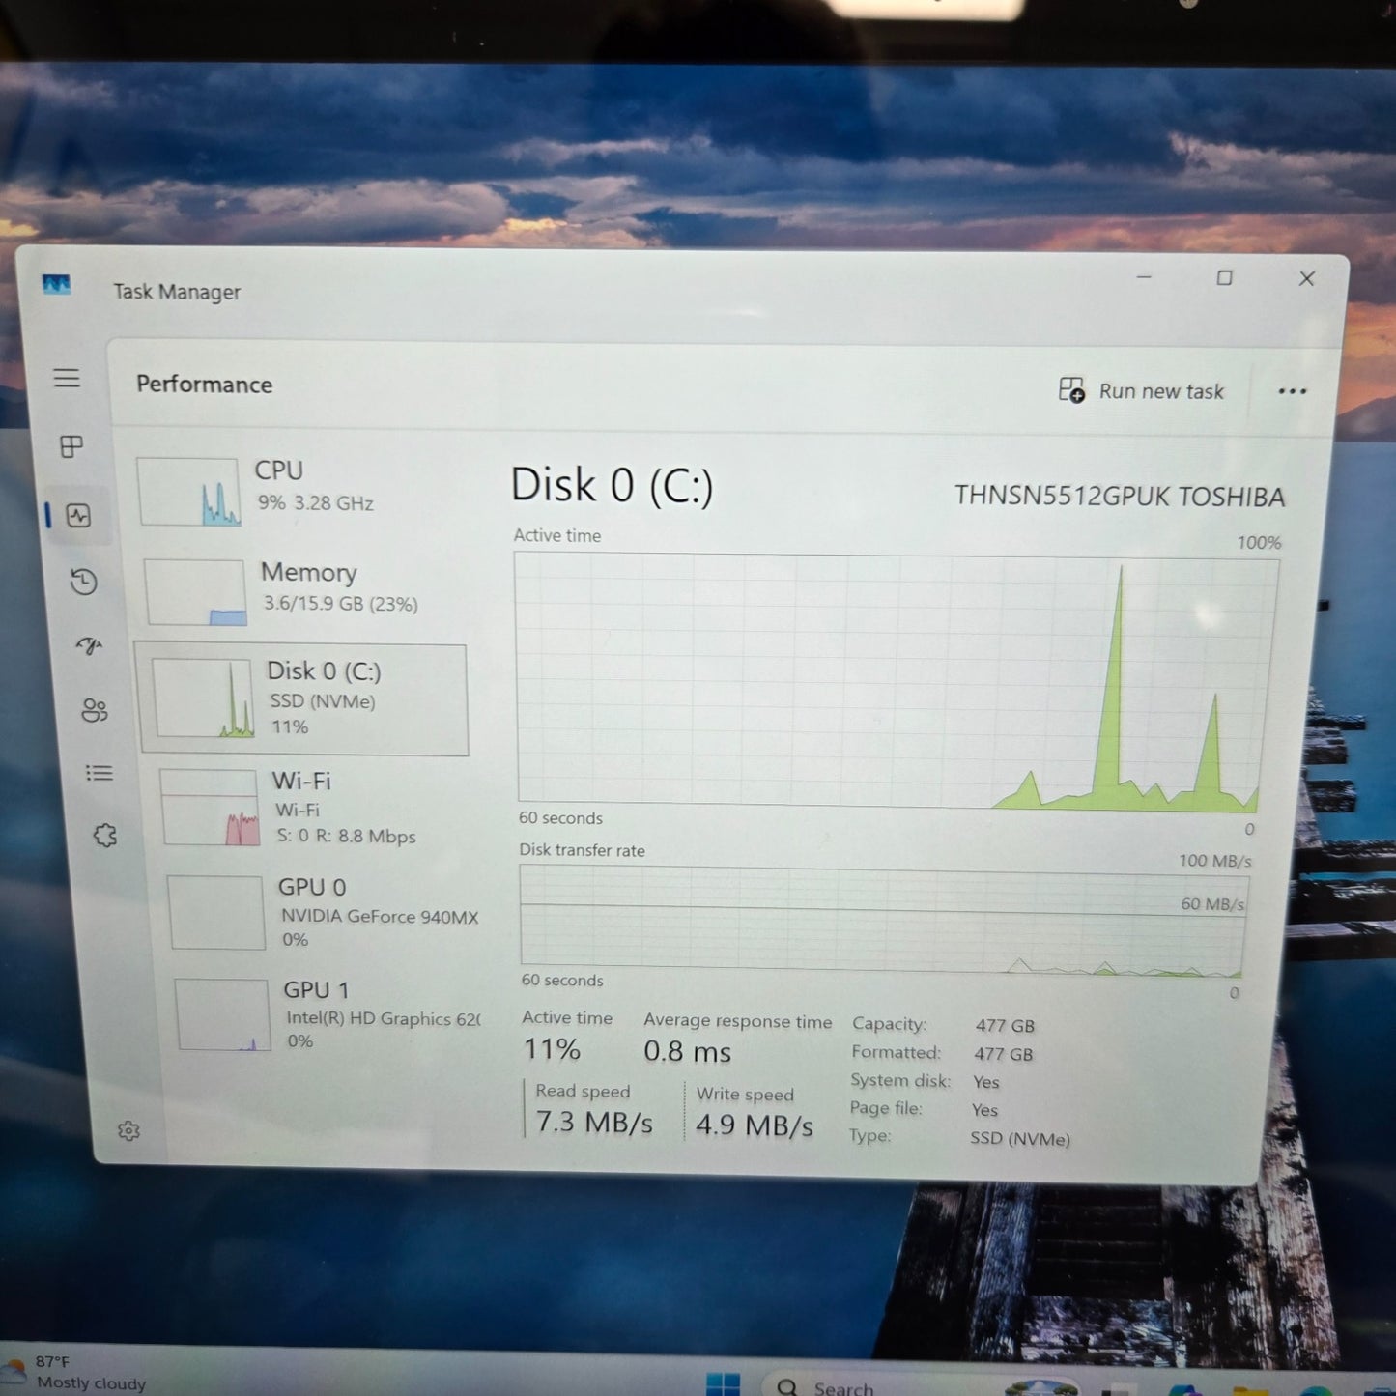Click the 0.8 ms response time value
Screen dimensions: 1396x1396
coord(688,1051)
